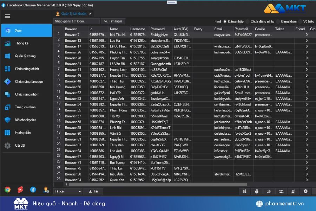Viewport: 316px width, 211px height.
Task: Click the Mở checkpoint shield icon
Action: 7,120
